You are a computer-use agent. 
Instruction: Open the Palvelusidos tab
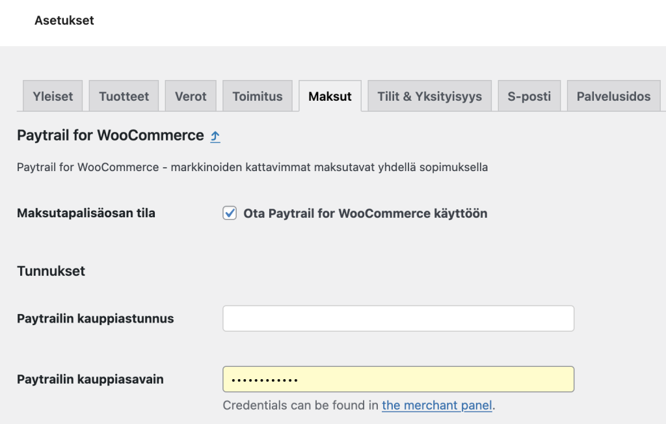point(613,96)
